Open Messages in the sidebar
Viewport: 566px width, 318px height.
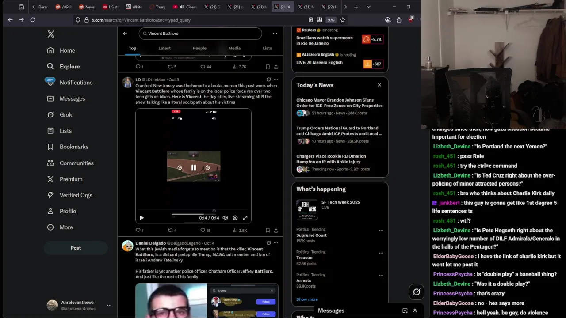(x=66, y=98)
